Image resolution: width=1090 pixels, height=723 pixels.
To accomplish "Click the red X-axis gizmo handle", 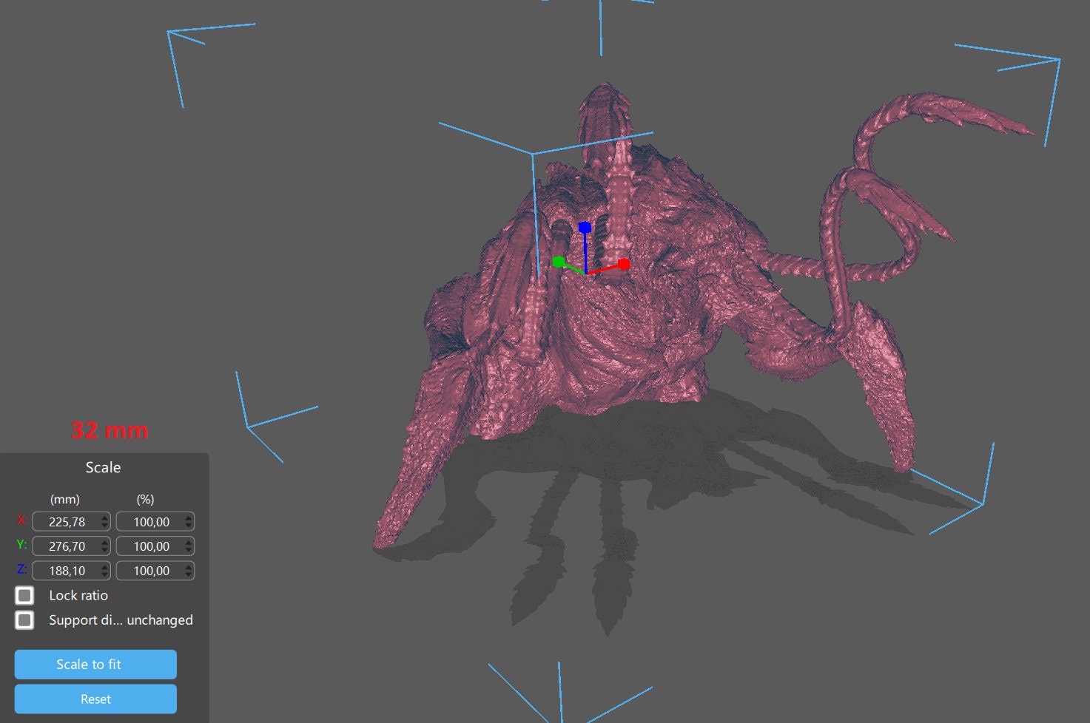I will tap(624, 264).
